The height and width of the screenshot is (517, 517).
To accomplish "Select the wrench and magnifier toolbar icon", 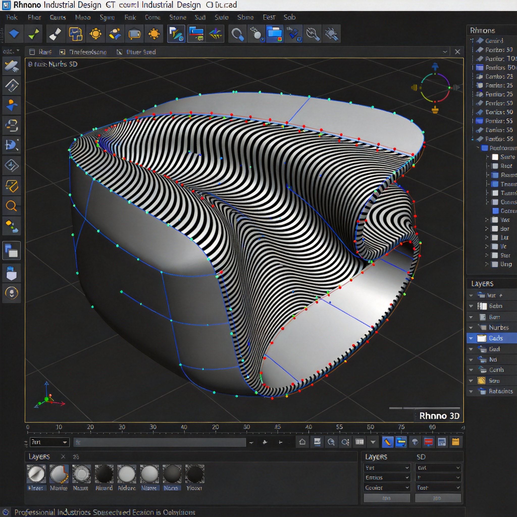I will click(x=313, y=34).
